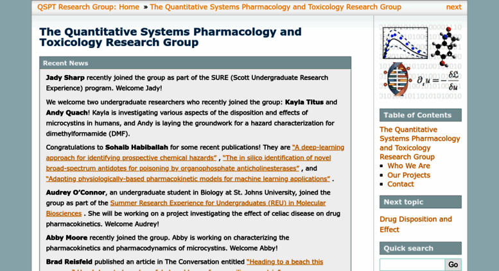The image size is (499, 271).
Task: Click the text 'dimethylformamide (DMF).'
Action: pyautogui.click(x=88, y=134)
